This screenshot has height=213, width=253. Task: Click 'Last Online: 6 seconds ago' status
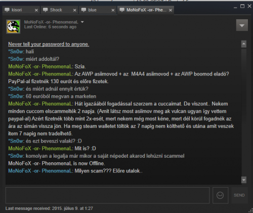[x=50, y=27]
